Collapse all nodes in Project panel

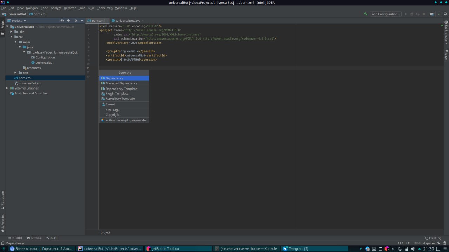pos(68,21)
